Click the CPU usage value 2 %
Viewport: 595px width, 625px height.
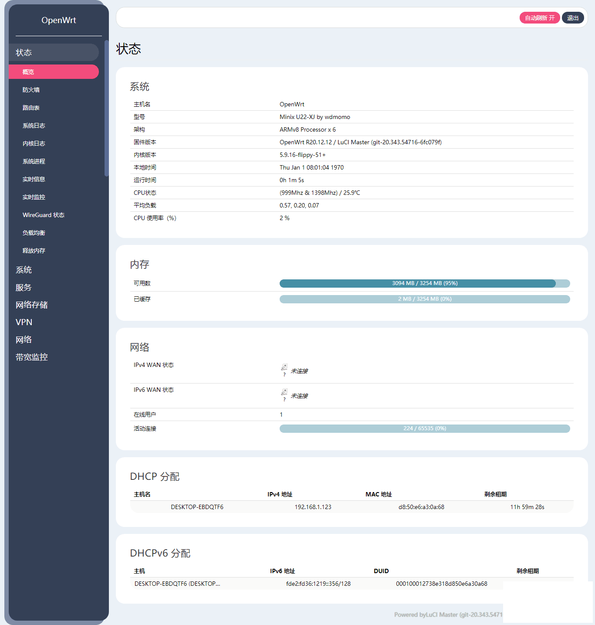pos(284,218)
